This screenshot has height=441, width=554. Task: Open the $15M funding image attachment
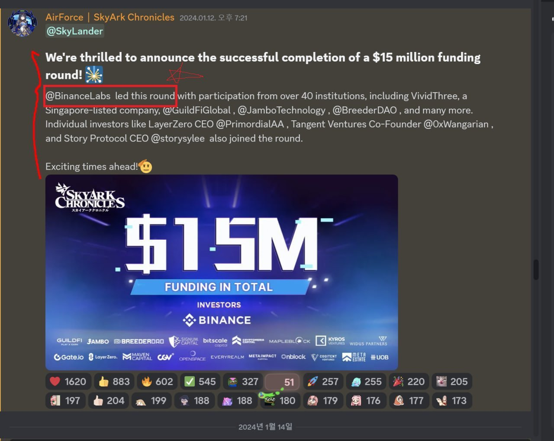(x=222, y=272)
